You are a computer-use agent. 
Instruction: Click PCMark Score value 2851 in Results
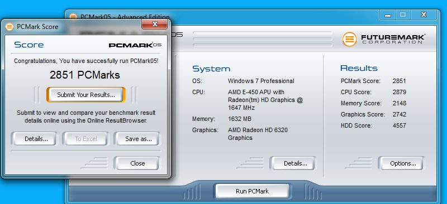pos(399,81)
